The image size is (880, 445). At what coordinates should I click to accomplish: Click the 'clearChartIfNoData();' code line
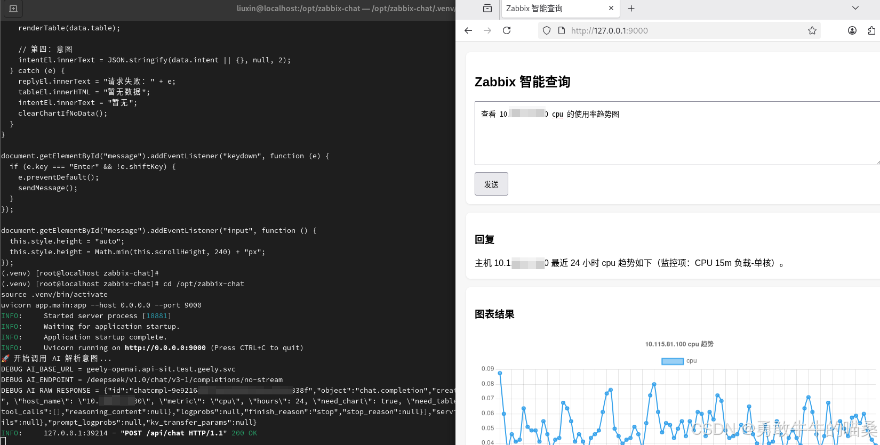click(x=63, y=114)
